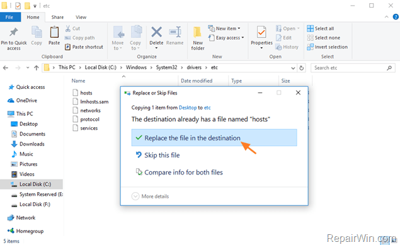Open New item dropdown
The image size is (400, 245).
pos(224,28)
